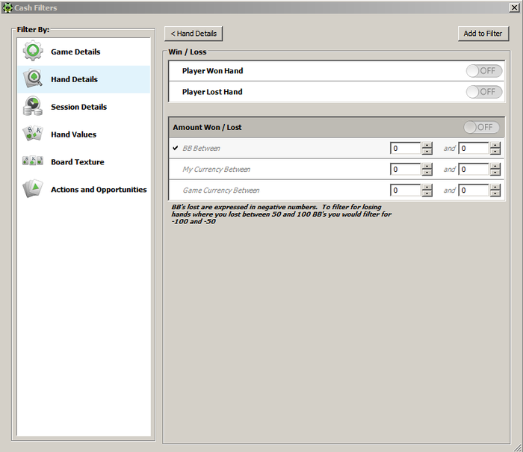Go back using < Hand Details button
The image size is (523, 452).
[194, 34]
